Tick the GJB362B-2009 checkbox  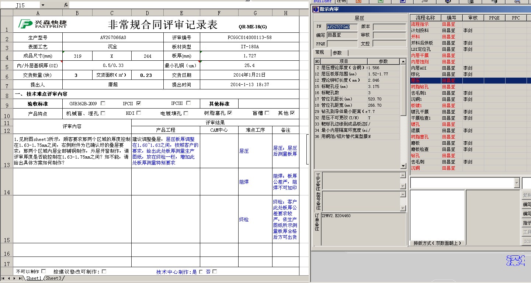[x=103, y=103]
